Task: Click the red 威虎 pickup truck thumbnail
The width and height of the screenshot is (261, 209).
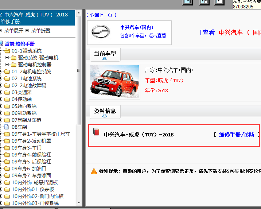Action: tap(114, 82)
